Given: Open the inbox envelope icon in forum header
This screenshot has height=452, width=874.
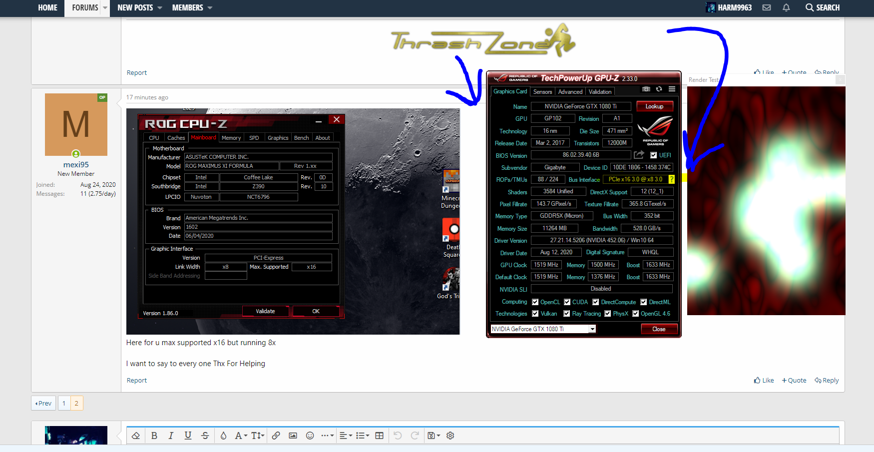Looking at the screenshot, I should point(767,7).
